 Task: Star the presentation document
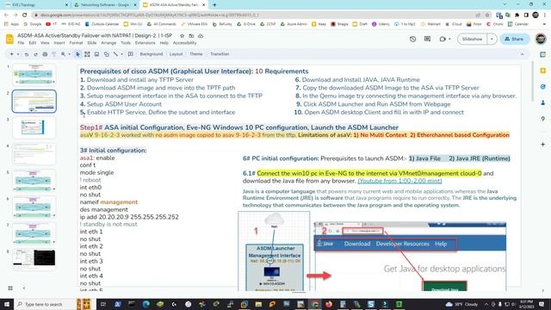click(182, 36)
